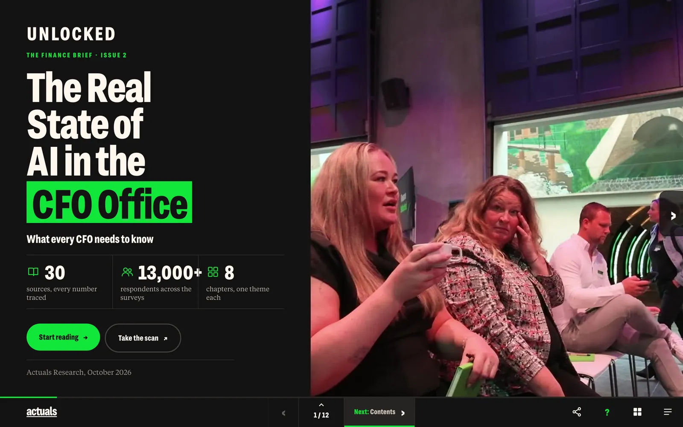Click the people icon beside 13,000+
Screen dimensions: 683x427
[127, 272]
